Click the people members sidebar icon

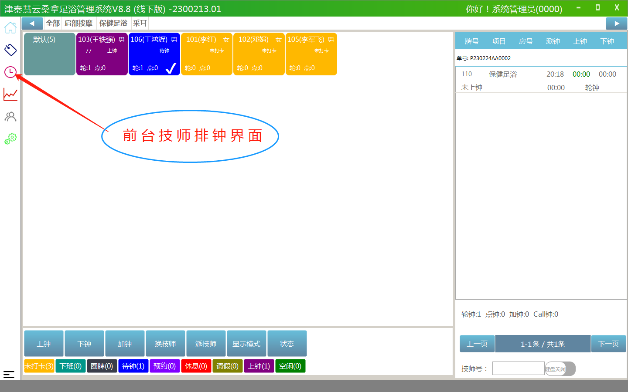click(10, 116)
